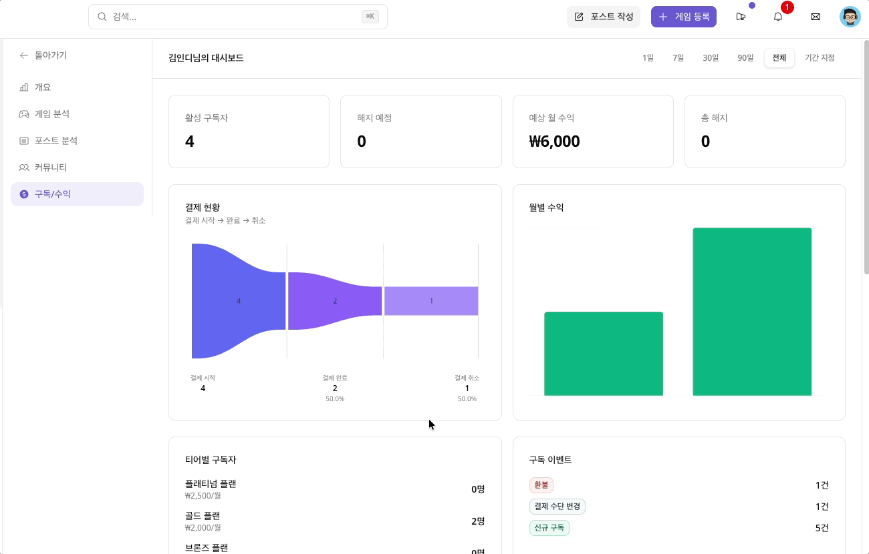Screen dimensions: 869x554
Task: Switch to the 1일 period tab
Action: click(648, 58)
